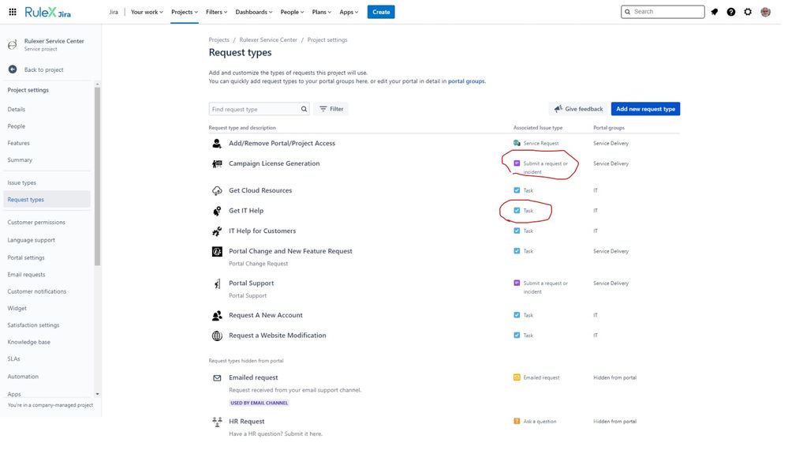This screenshot has width=788, height=454.
Task: Click the Portal Change and New Feature Request icon
Action: 217,251
